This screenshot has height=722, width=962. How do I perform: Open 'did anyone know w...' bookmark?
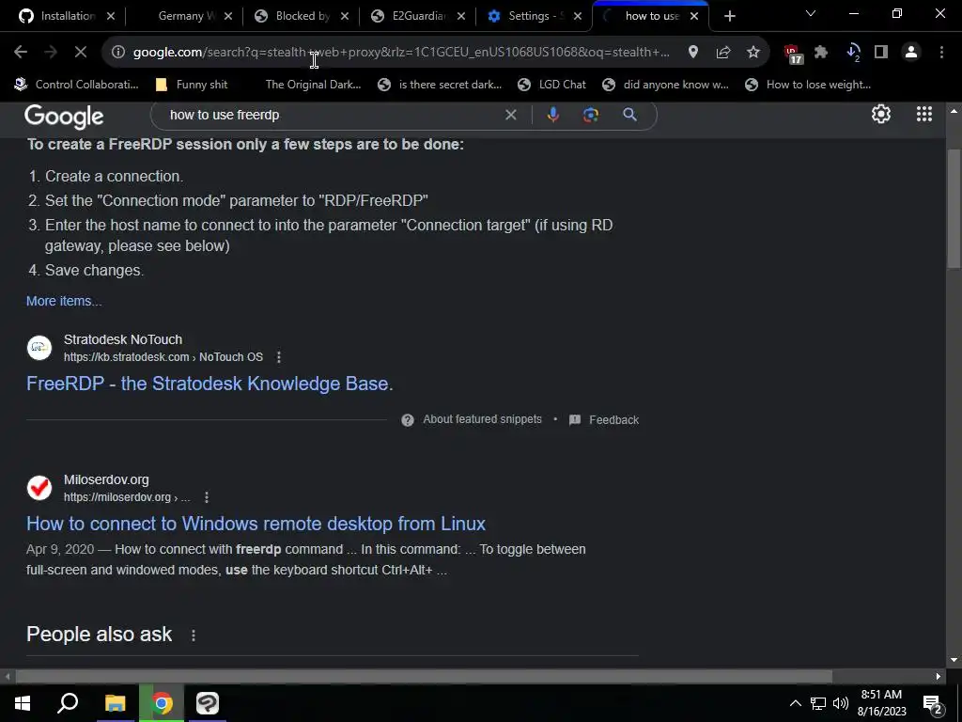[x=666, y=85]
